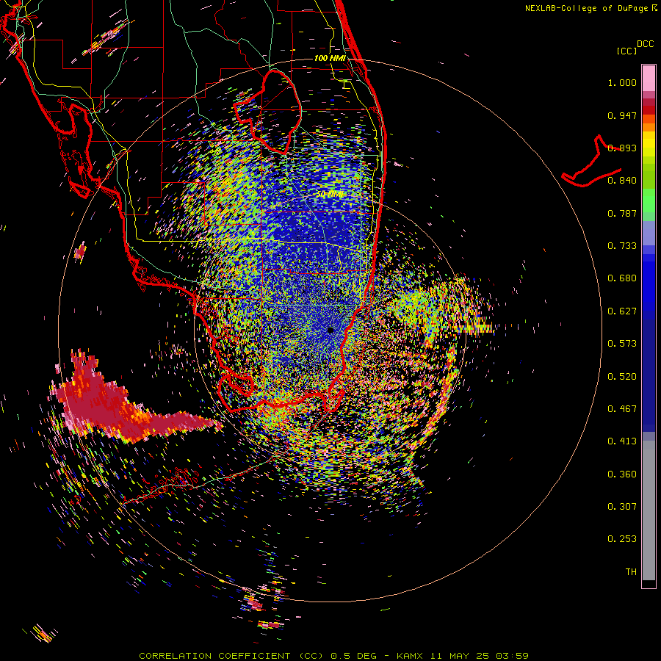Select the 0.413 legend value
This screenshot has height=661, width=661.
point(622,441)
